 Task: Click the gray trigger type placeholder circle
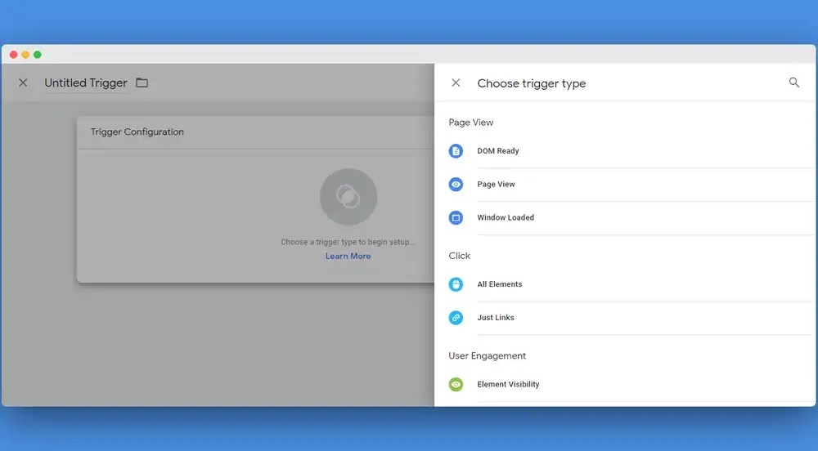[348, 197]
